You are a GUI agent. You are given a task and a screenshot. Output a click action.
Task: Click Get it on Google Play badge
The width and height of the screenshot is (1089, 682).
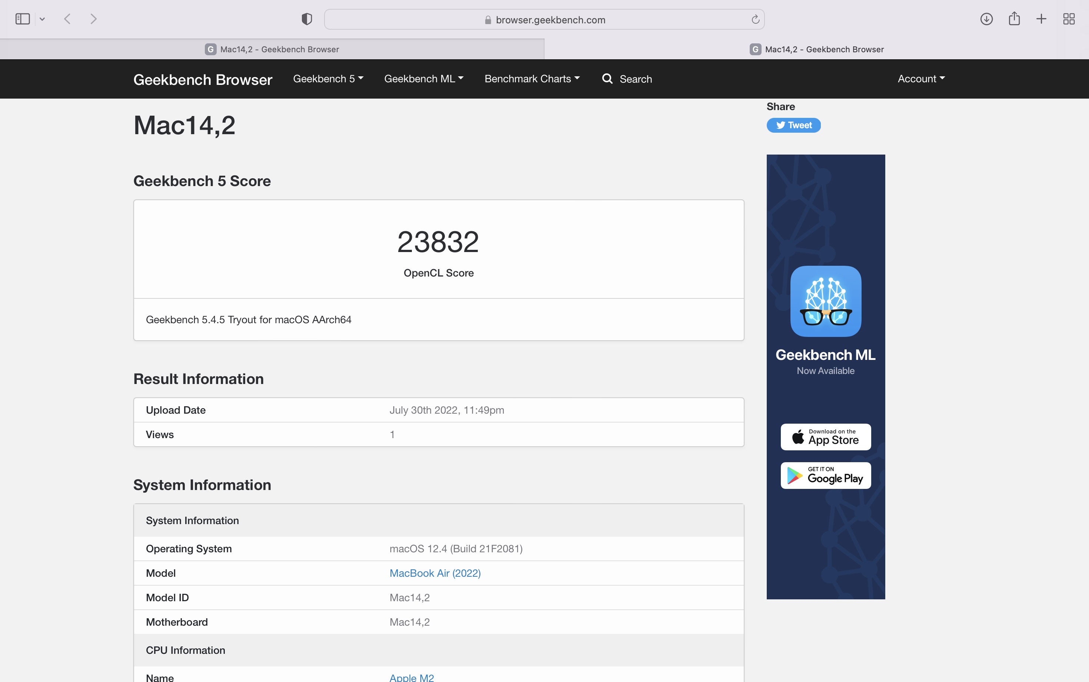point(826,476)
